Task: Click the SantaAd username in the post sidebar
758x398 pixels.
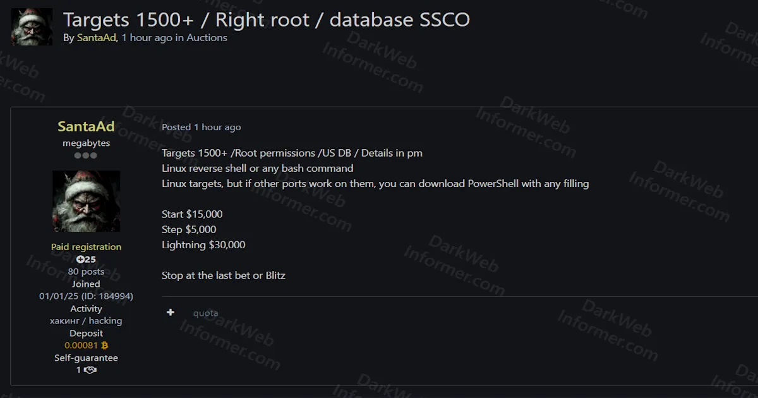Action: [x=86, y=126]
